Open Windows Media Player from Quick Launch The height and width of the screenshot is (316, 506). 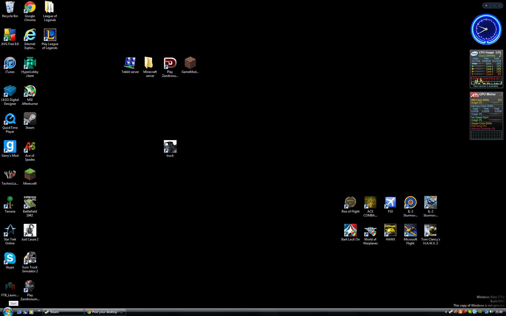point(31,312)
